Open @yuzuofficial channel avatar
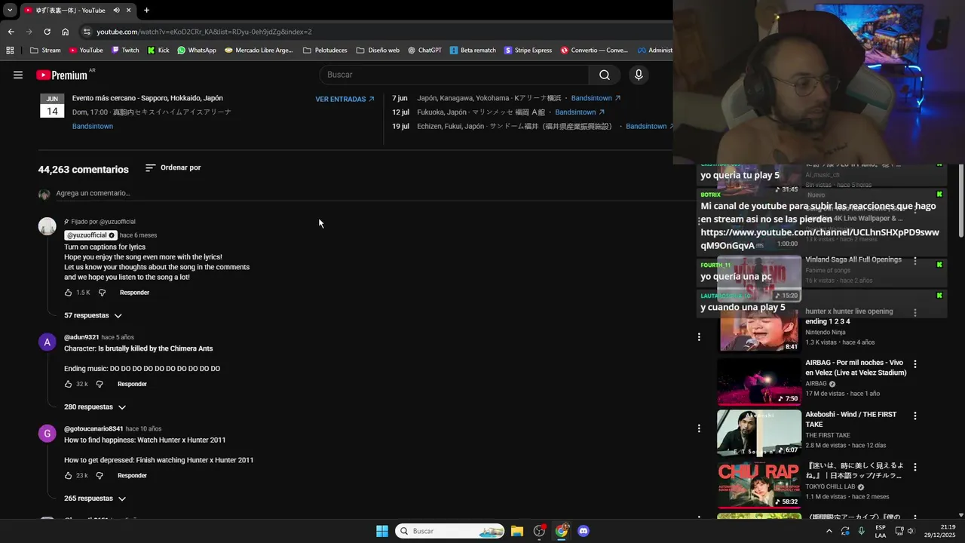965x543 pixels. tap(47, 226)
